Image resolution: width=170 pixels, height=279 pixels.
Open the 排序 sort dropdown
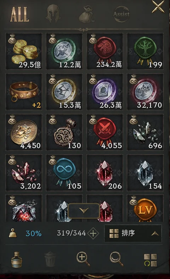pyautogui.click(x=133, y=233)
